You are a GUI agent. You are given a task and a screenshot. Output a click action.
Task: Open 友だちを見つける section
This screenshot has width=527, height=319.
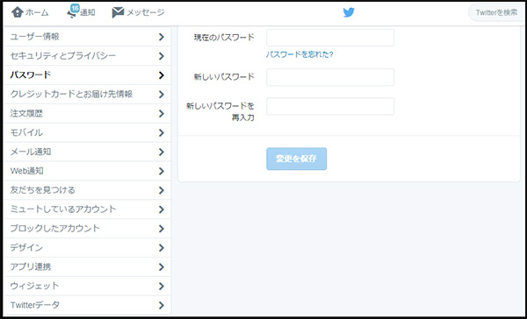87,190
